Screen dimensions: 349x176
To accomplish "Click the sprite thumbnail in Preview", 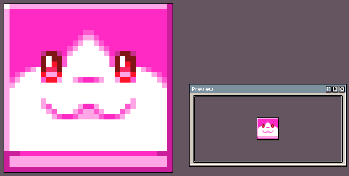I will pyautogui.click(x=268, y=129).
